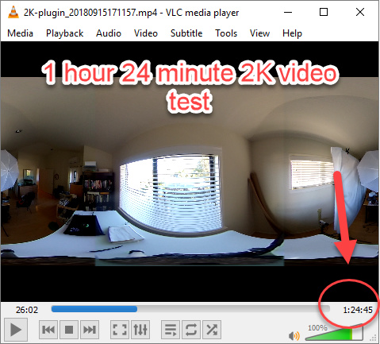This screenshot has width=380, height=344.
Task: Open the View menu
Action: [x=259, y=33]
